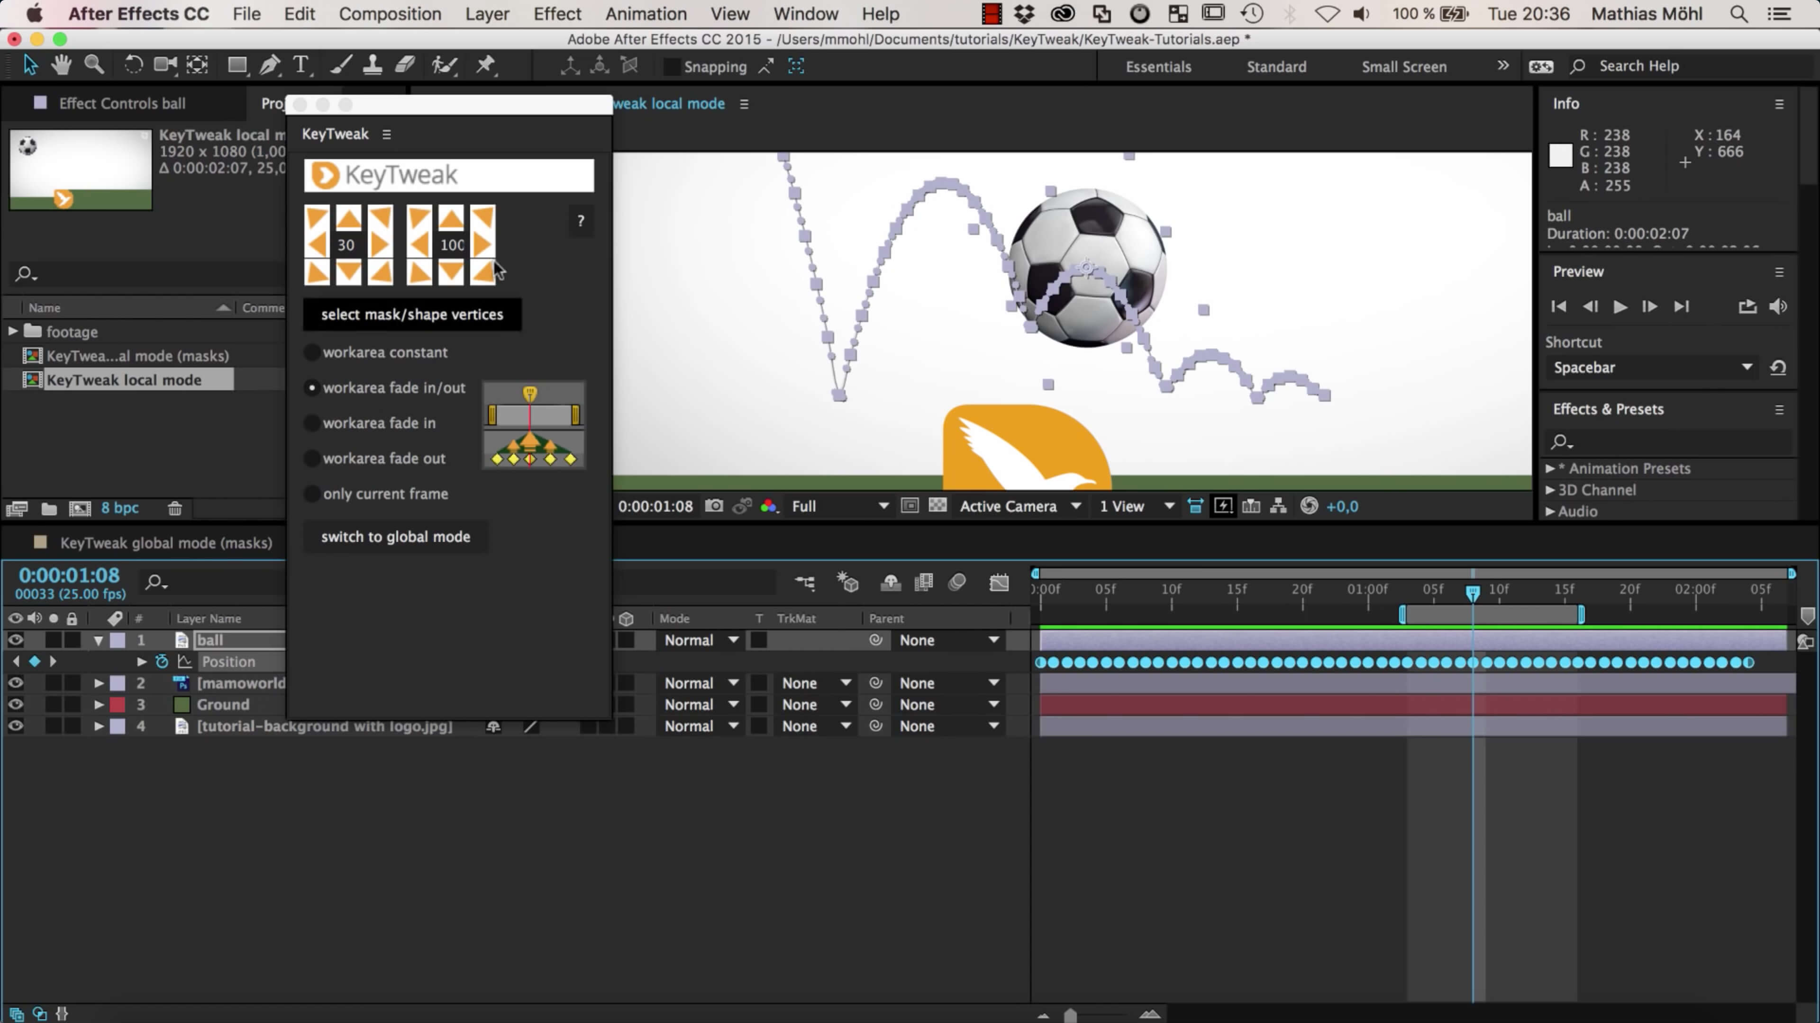This screenshot has height=1023, width=1820.
Task: Open the Graph Editor icon in timeline
Action: coord(998,583)
